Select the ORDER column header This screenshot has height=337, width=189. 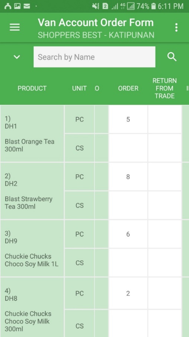click(x=128, y=88)
